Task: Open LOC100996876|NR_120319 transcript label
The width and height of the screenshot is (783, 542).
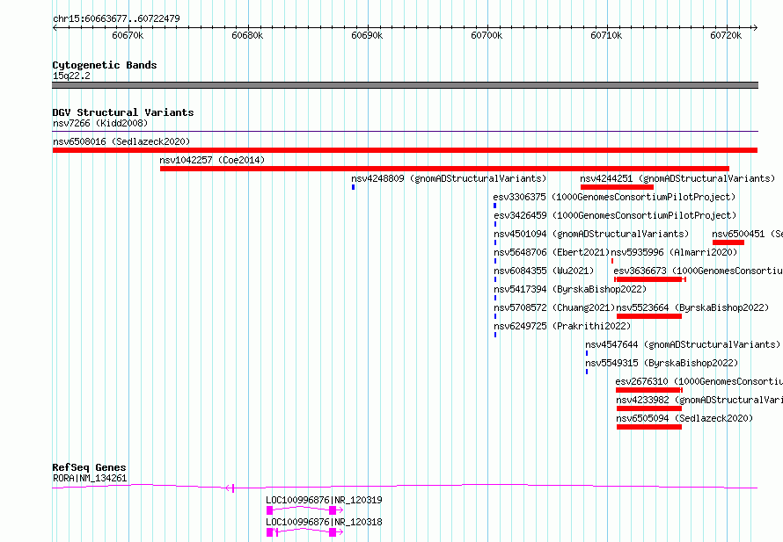Action: (x=324, y=500)
